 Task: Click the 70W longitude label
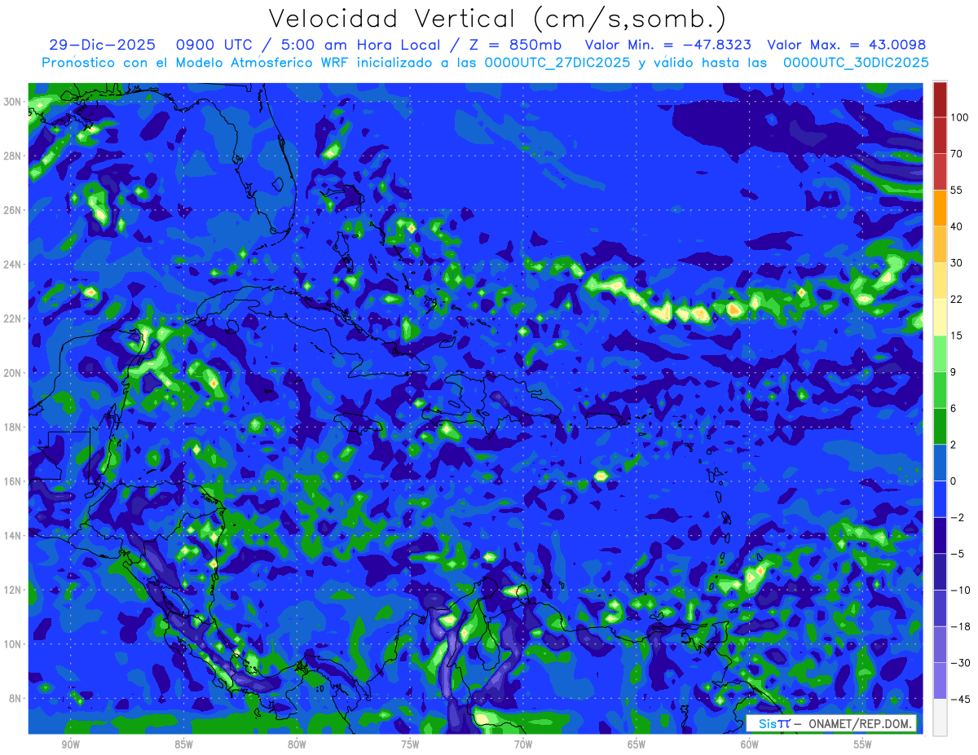pyautogui.click(x=523, y=744)
